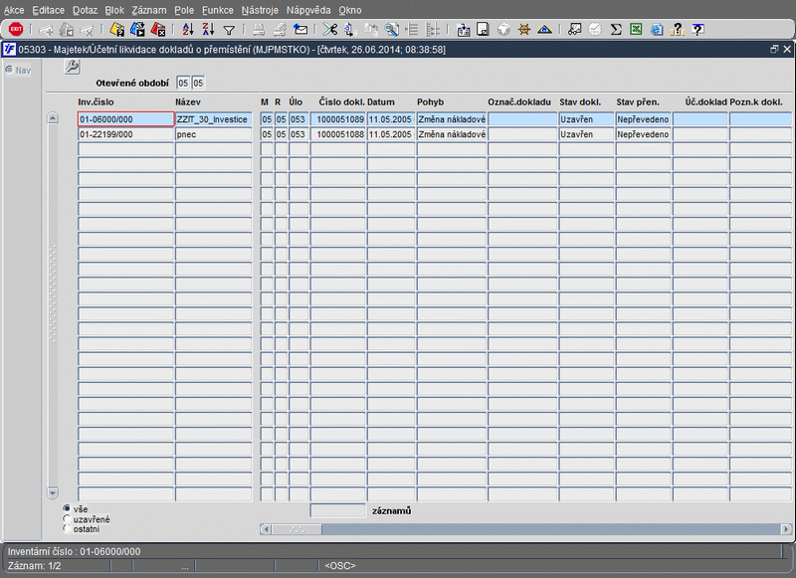
Task: Click 'Uzavřen' status in the 01-06000/000 row
Action: [586, 119]
